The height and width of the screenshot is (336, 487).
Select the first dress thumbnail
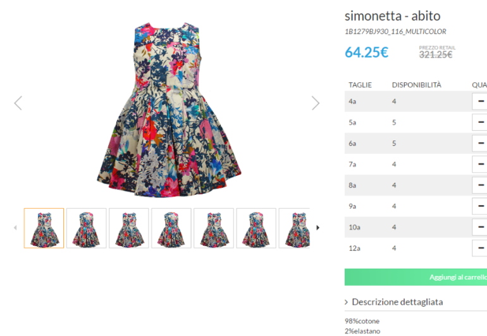tap(44, 228)
